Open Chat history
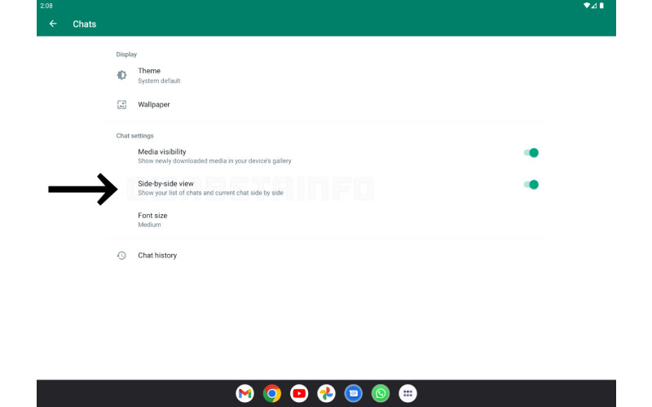 point(326,256)
